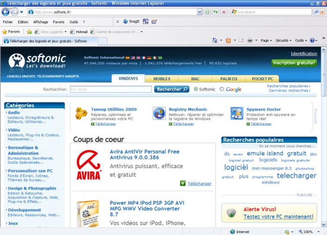Image resolution: width=327 pixels, height=235 pixels.
Task: Toggle Compatibility View icon beside address bar
Action: coord(207,12)
